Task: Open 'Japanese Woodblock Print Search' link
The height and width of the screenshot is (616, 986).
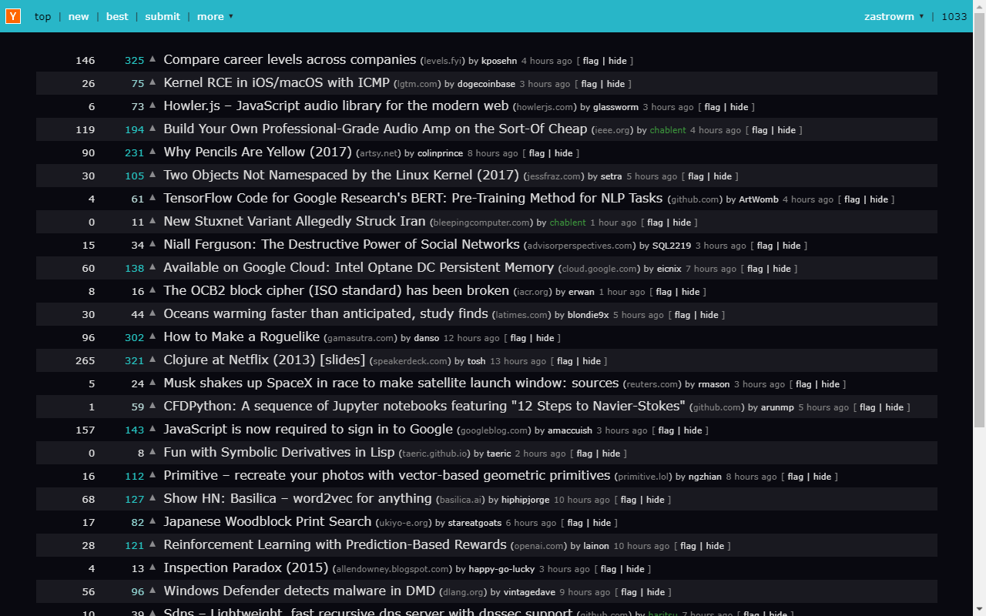Action: [x=267, y=521]
